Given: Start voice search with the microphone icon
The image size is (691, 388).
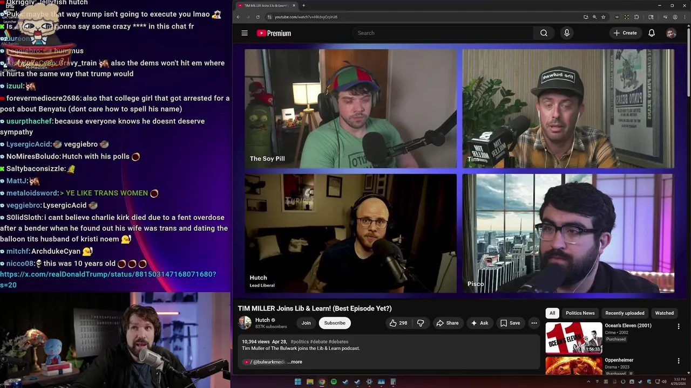Looking at the screenshot, I should tap(566, 33).
